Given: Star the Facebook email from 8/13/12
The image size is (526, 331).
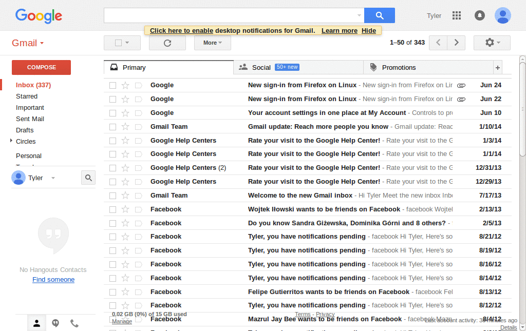Looking at the screenshot, I should [x=125, y=292].
